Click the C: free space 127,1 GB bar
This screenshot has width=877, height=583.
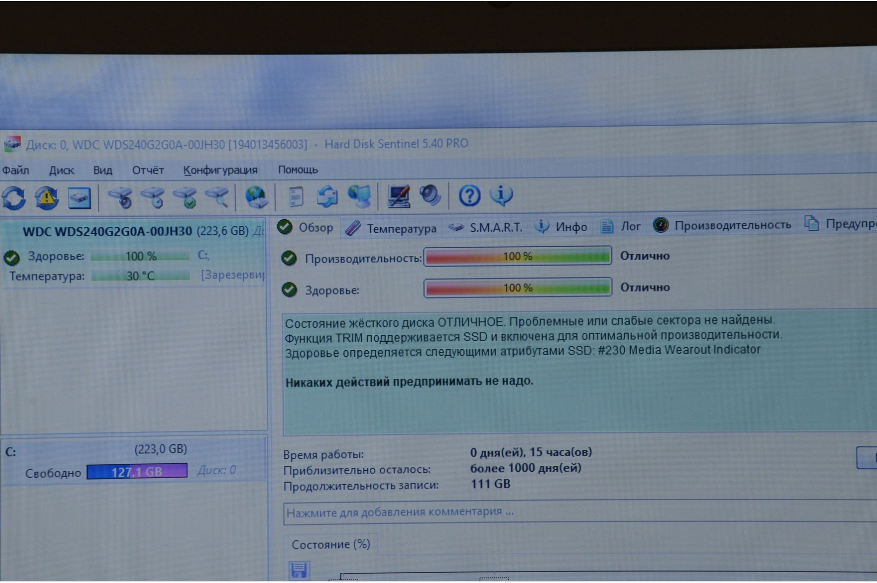click(x=137, y=472)
